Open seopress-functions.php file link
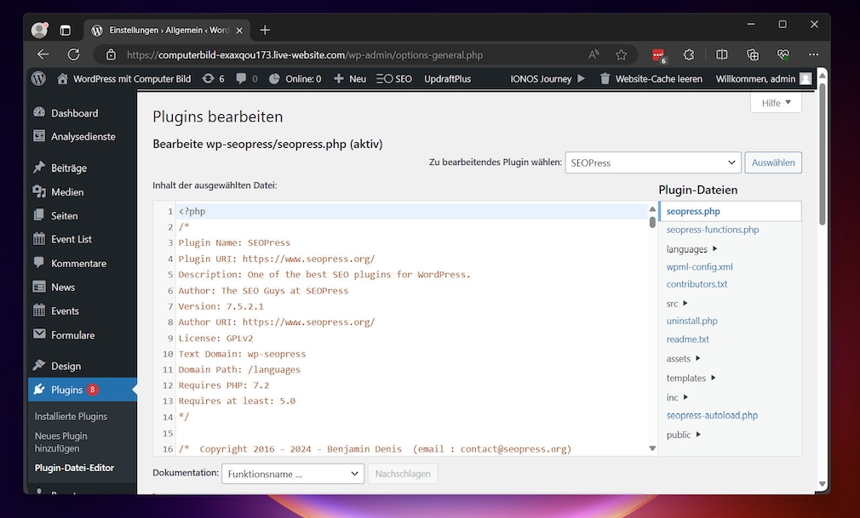 (x=712, y=230)
